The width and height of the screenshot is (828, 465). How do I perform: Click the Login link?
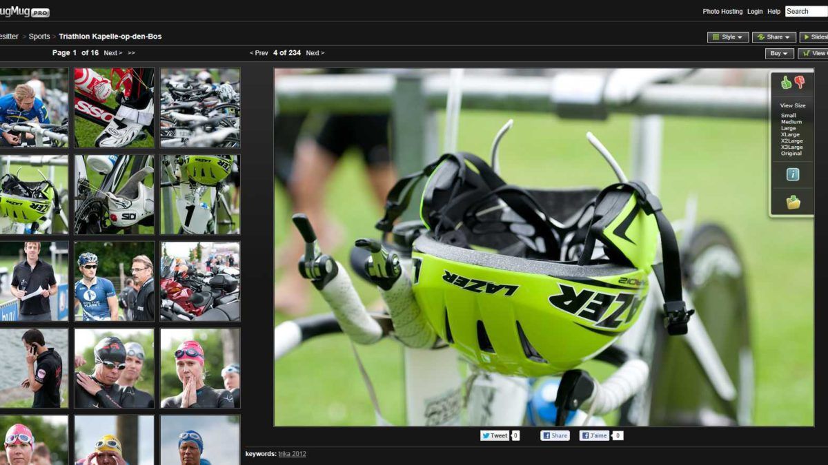point(755,12)
